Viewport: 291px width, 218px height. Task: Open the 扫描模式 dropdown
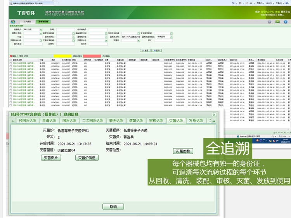(41, 29)
